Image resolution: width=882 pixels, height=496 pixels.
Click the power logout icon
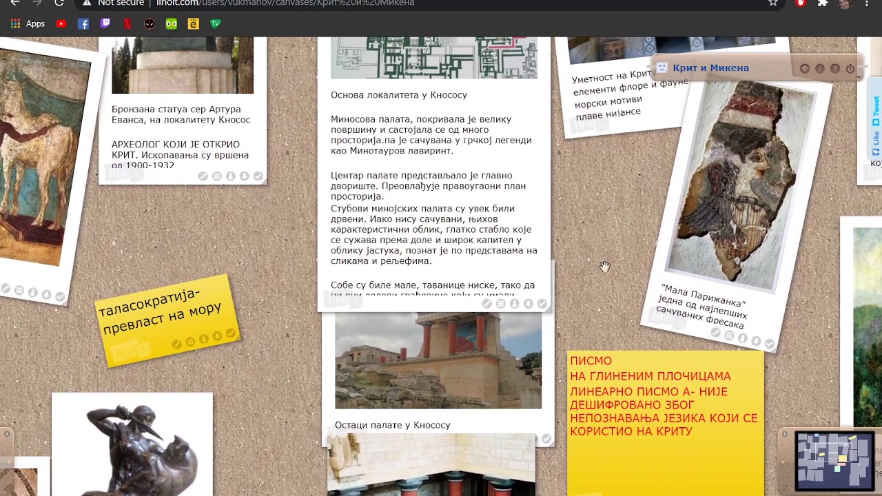(850, 68)
